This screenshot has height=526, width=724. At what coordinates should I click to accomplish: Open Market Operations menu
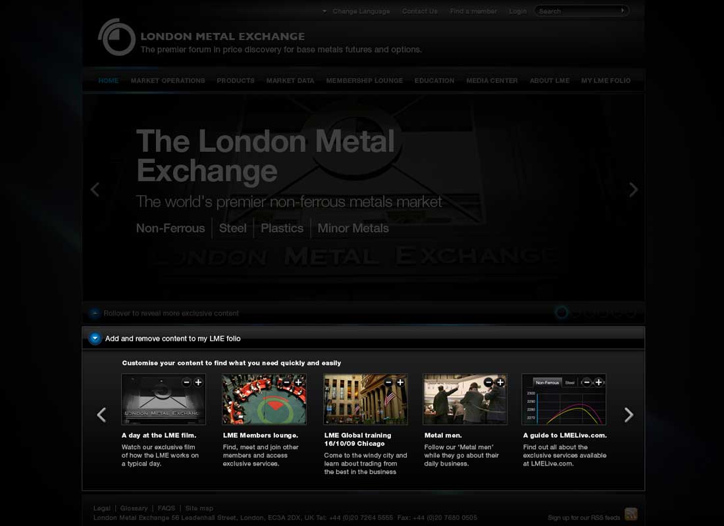click(168, 80)
